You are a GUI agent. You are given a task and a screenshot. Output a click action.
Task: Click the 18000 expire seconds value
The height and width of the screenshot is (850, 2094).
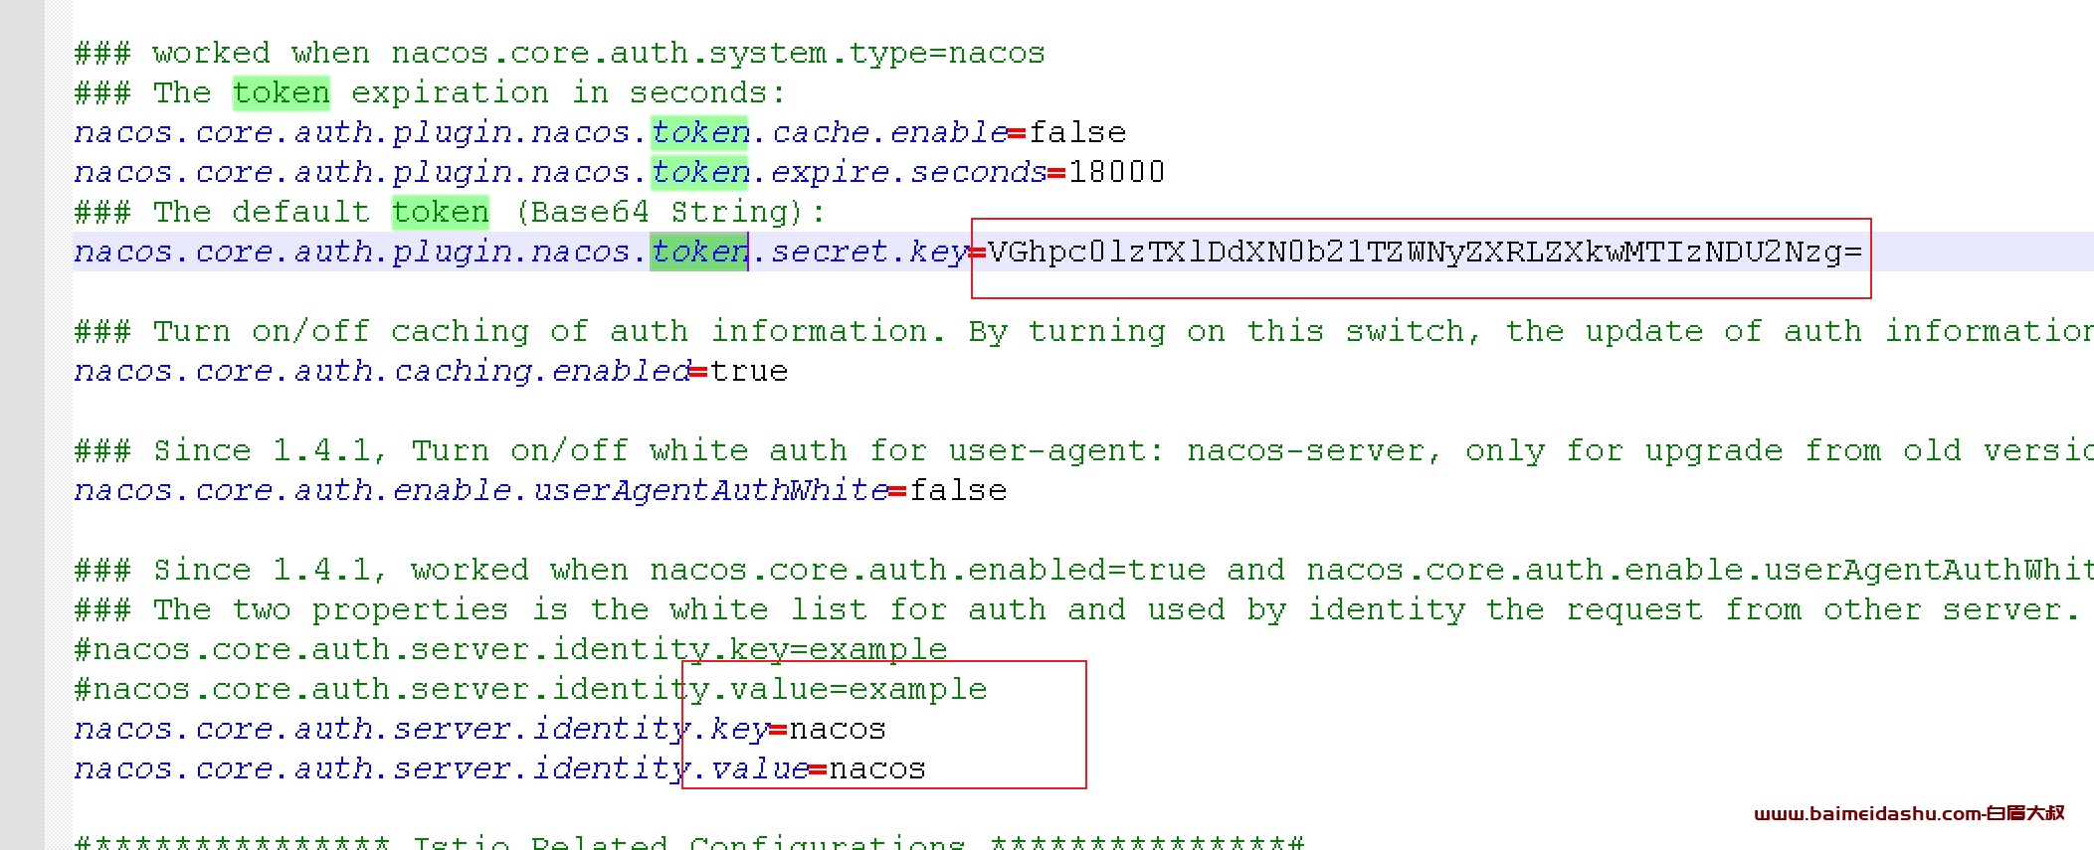1115,173
